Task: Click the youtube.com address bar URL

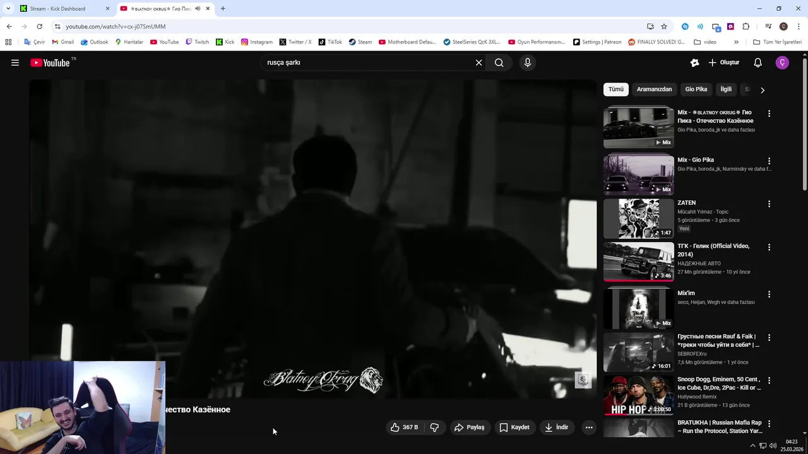Action: pyautogui.click(x=116, y=26)
